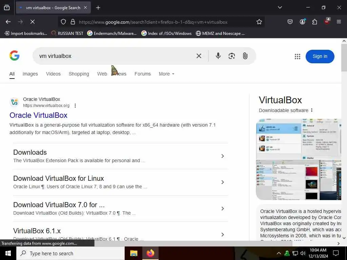Open the Firefox View button
This screenshot has width=347, height=260.
tap(7, 7)
